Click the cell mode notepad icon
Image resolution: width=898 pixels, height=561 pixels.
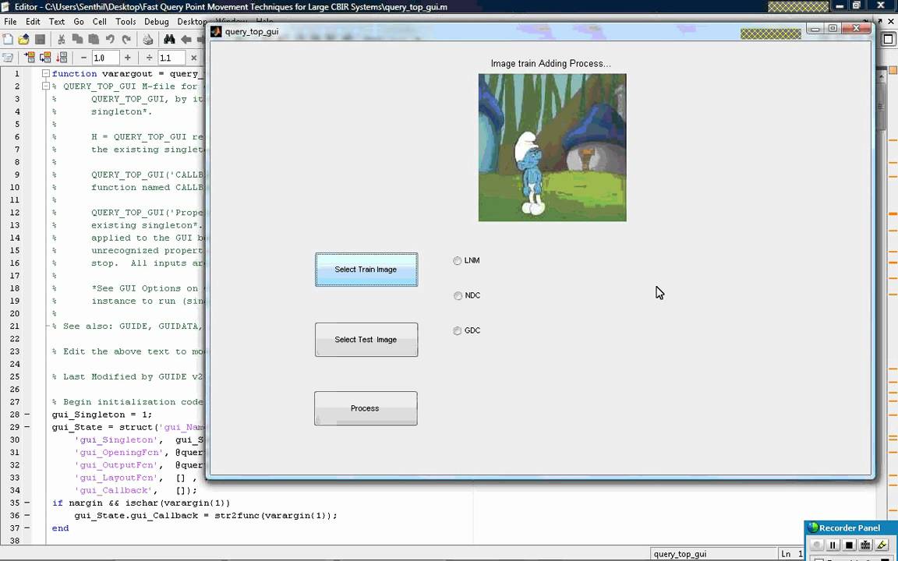[8, 57]
